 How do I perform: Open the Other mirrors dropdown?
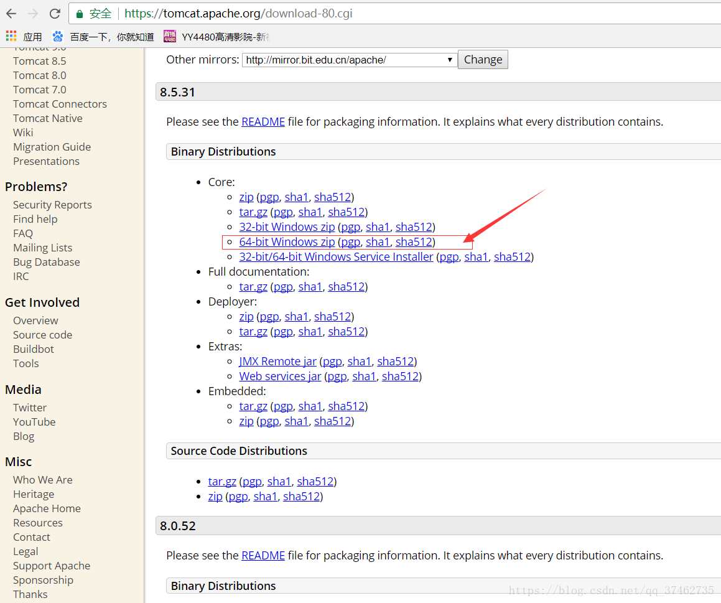350,60
